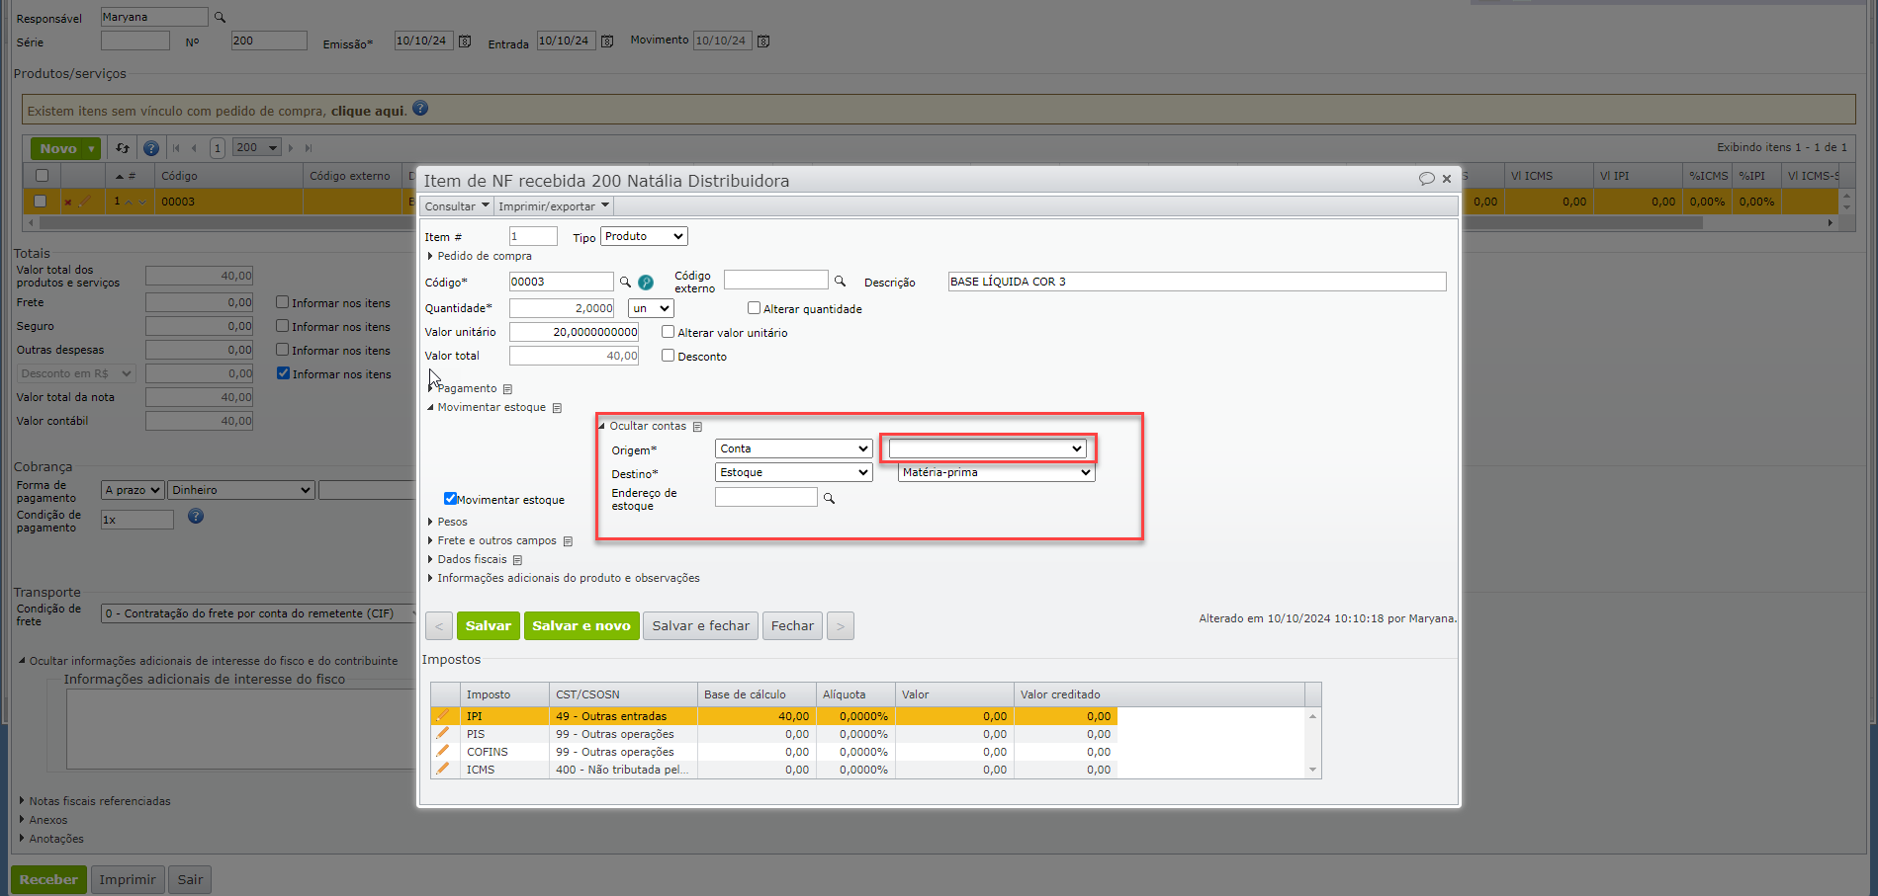Uncheck the Movimentar estoque checkbox
Viewport: 1878px width, 896px height.
coord(450,499)
